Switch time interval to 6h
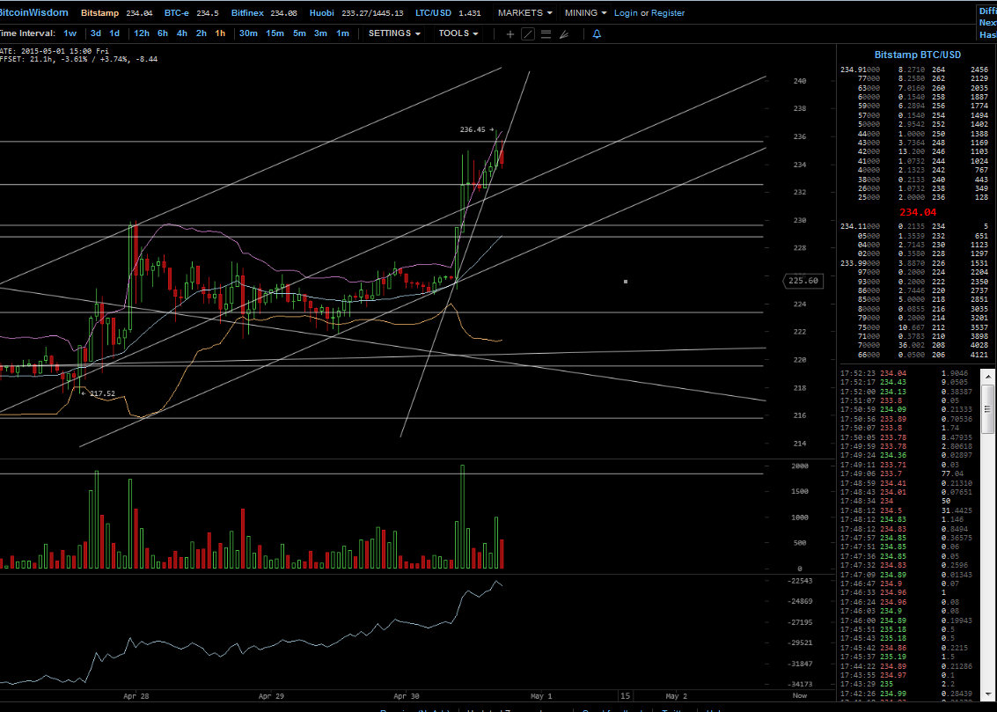997x712 pixels. click(x=163, y=33)
